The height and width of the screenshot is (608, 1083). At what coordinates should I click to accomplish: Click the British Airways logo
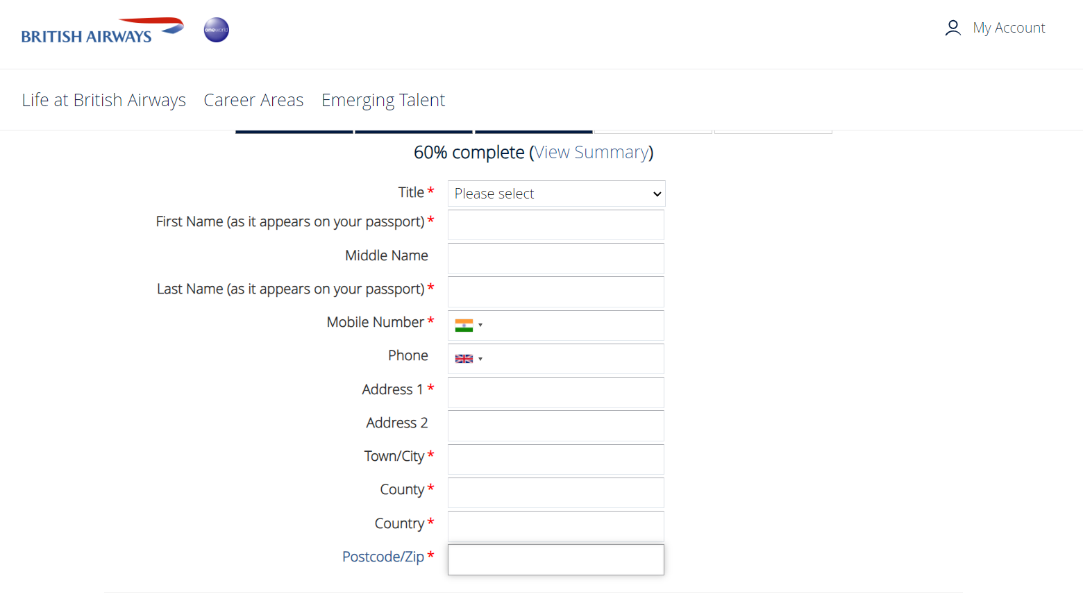point(102,31)
